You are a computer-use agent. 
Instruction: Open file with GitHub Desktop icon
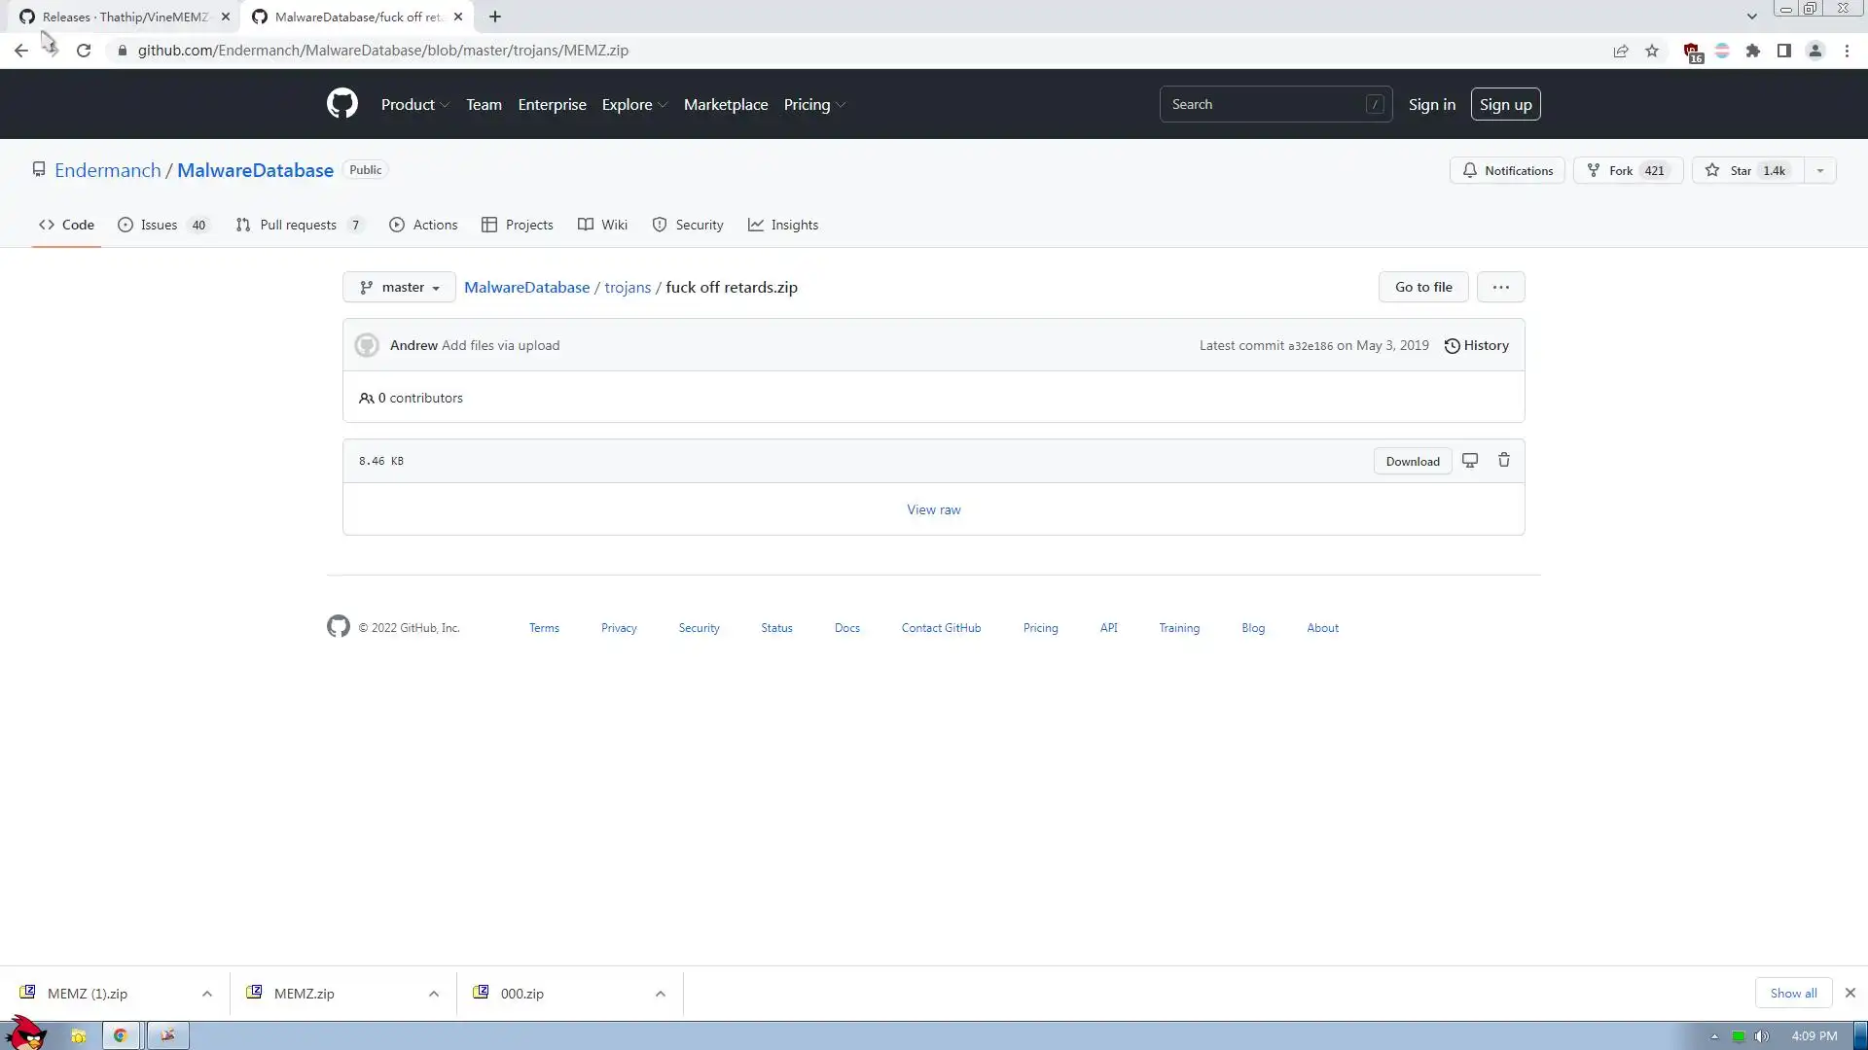click(1470, 461)
